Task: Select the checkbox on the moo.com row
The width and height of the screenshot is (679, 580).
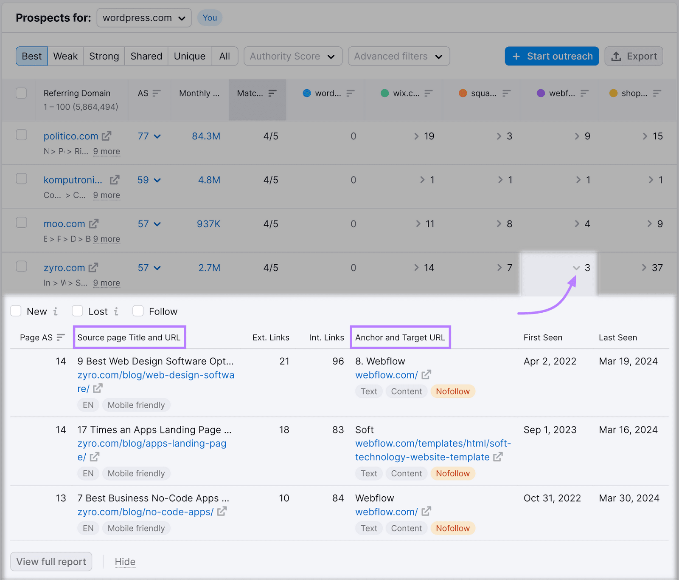Action: pyautogui.click(x=21, y=222)
